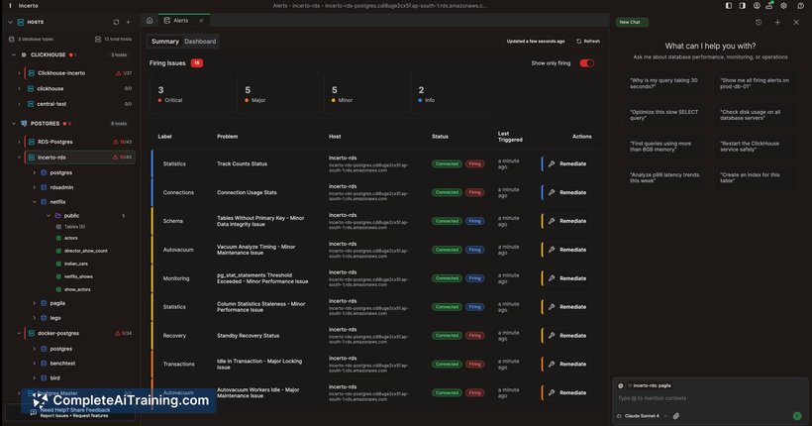Open the chat bubble icon in title bar

pos(800,6)
